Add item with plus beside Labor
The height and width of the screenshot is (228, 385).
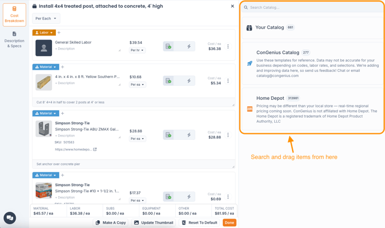pos(59,32)
